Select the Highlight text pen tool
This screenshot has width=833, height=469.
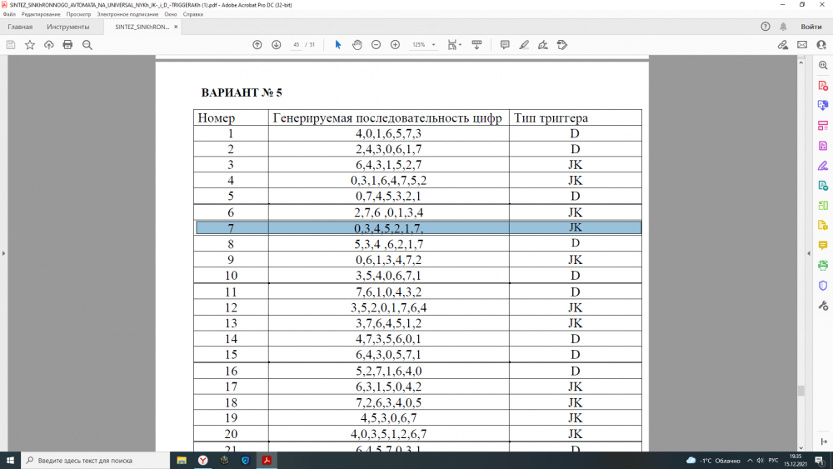click(x=524, y=45)
